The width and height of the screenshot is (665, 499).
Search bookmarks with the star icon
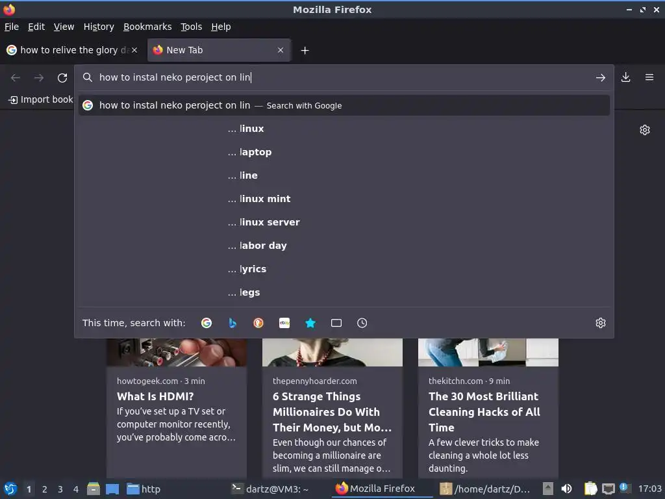[310, 323]
